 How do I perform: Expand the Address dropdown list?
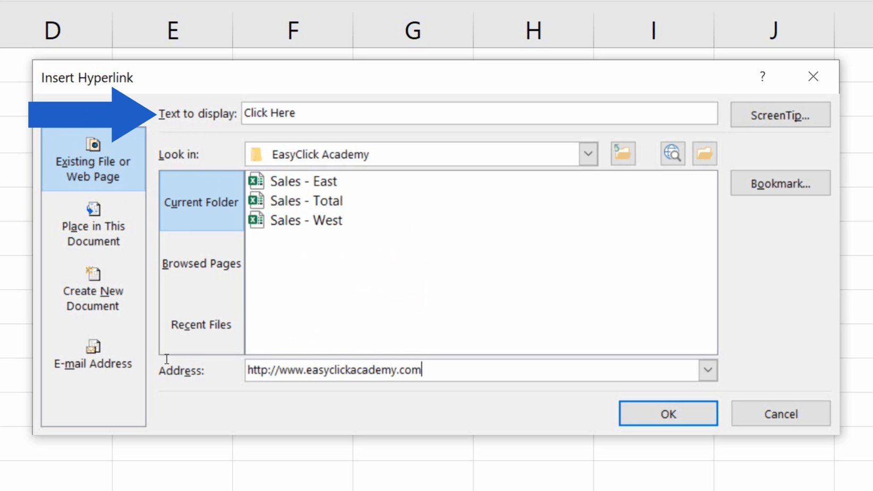[707, 370]
